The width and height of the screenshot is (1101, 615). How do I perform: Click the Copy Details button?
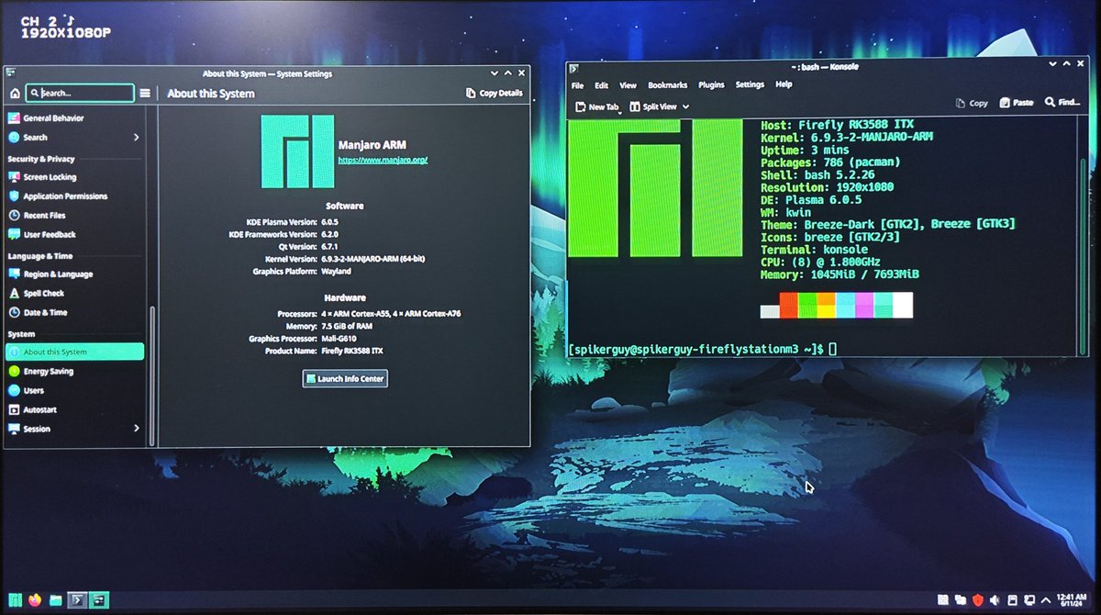click(x=495, y=93)
